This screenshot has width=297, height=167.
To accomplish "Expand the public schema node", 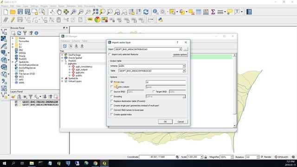I will (70, 75).
